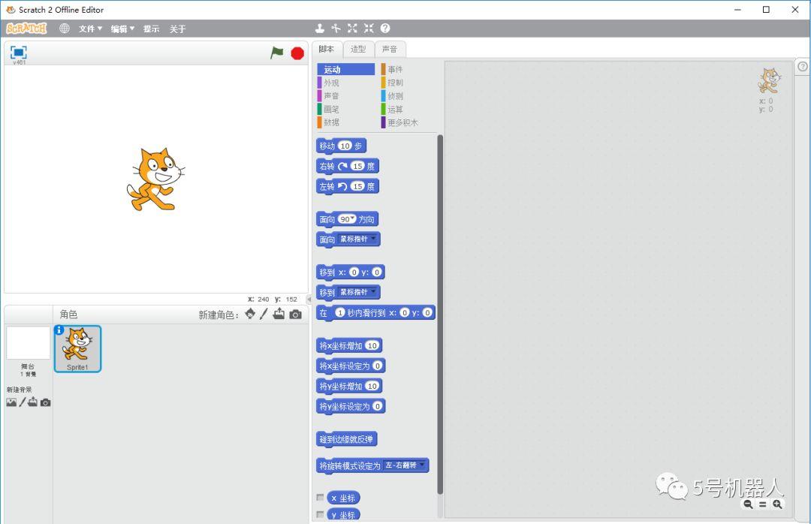
Task: Collapse the stage with small arrow
Action: click(309, 300)
